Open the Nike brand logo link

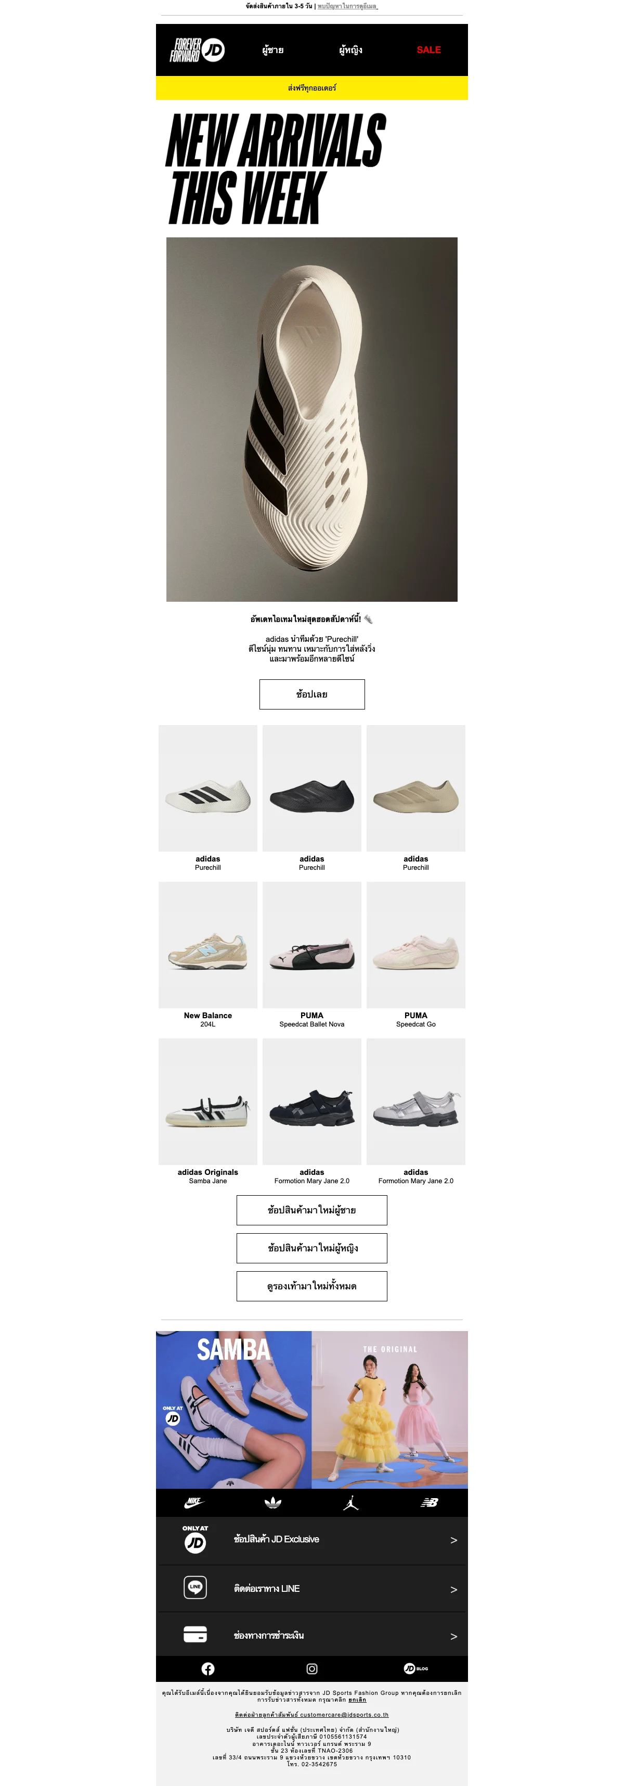[x=194, y=1502]
